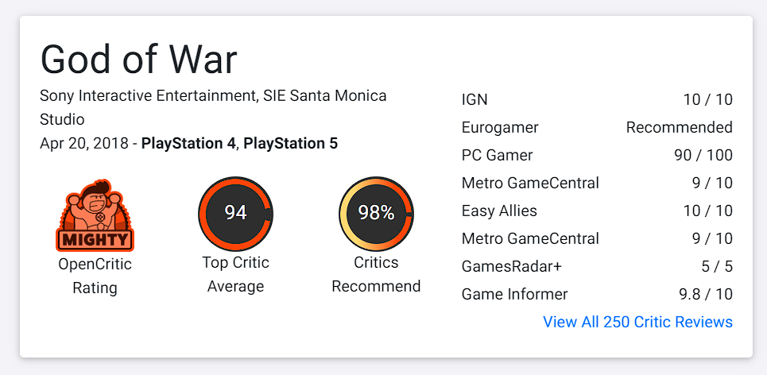
Task: Open the God of War title
Action: tap(139, 59)
